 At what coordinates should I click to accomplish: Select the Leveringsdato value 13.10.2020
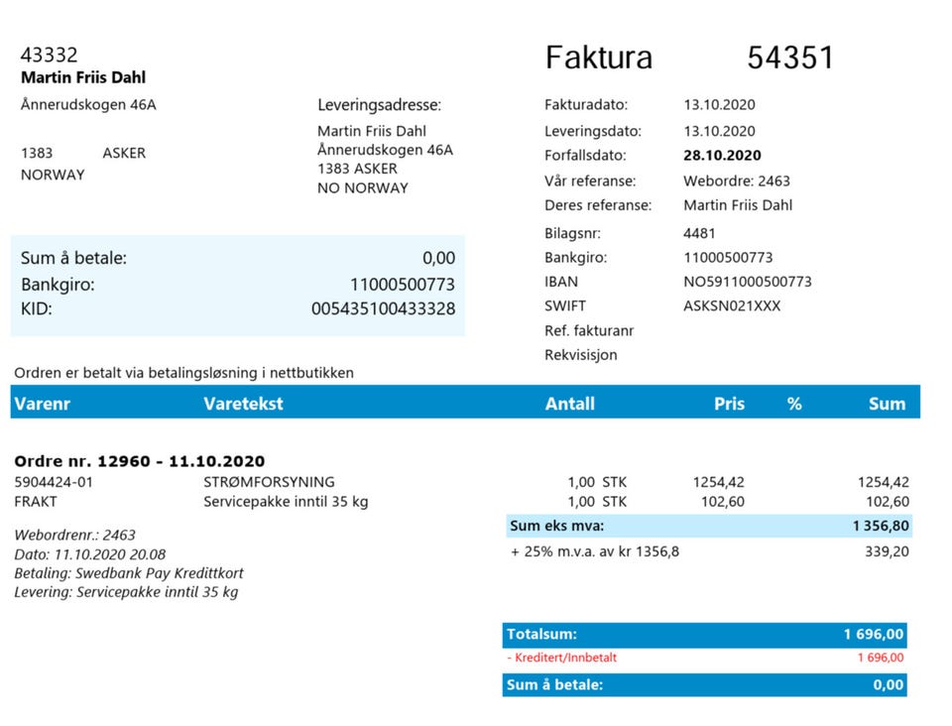[720, 131]
